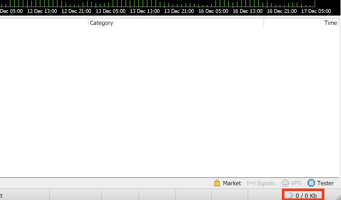
Task: Select the 17 Dec 05:00 time label
Action: (316, 11)
